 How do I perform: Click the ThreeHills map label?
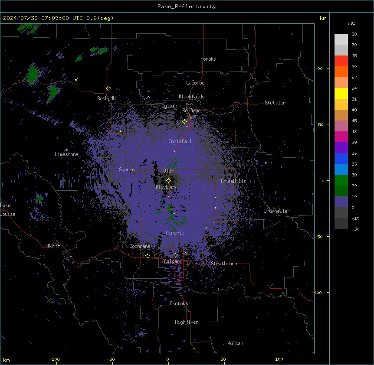click(x=233, y=181)
